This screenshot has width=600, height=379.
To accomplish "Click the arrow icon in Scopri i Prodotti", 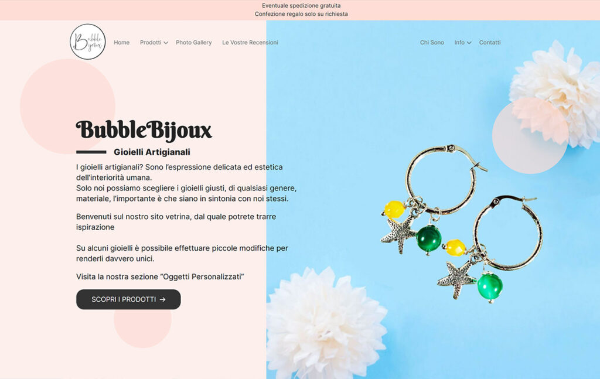I will [x=163, y=299].
